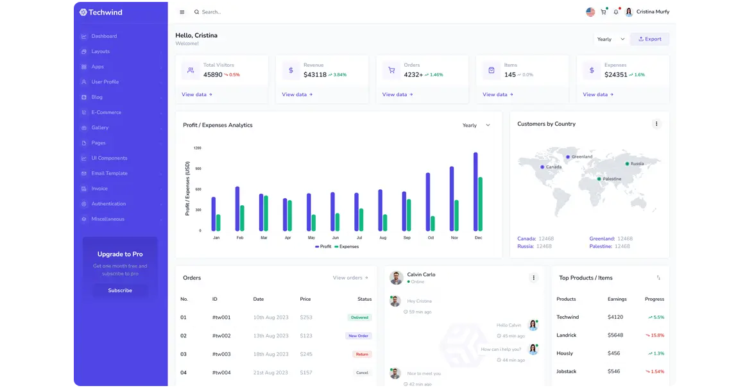Screen dimensions: 754x388
Task: Toggle the Expenses series in chart legend
Action: coord(347,246)
